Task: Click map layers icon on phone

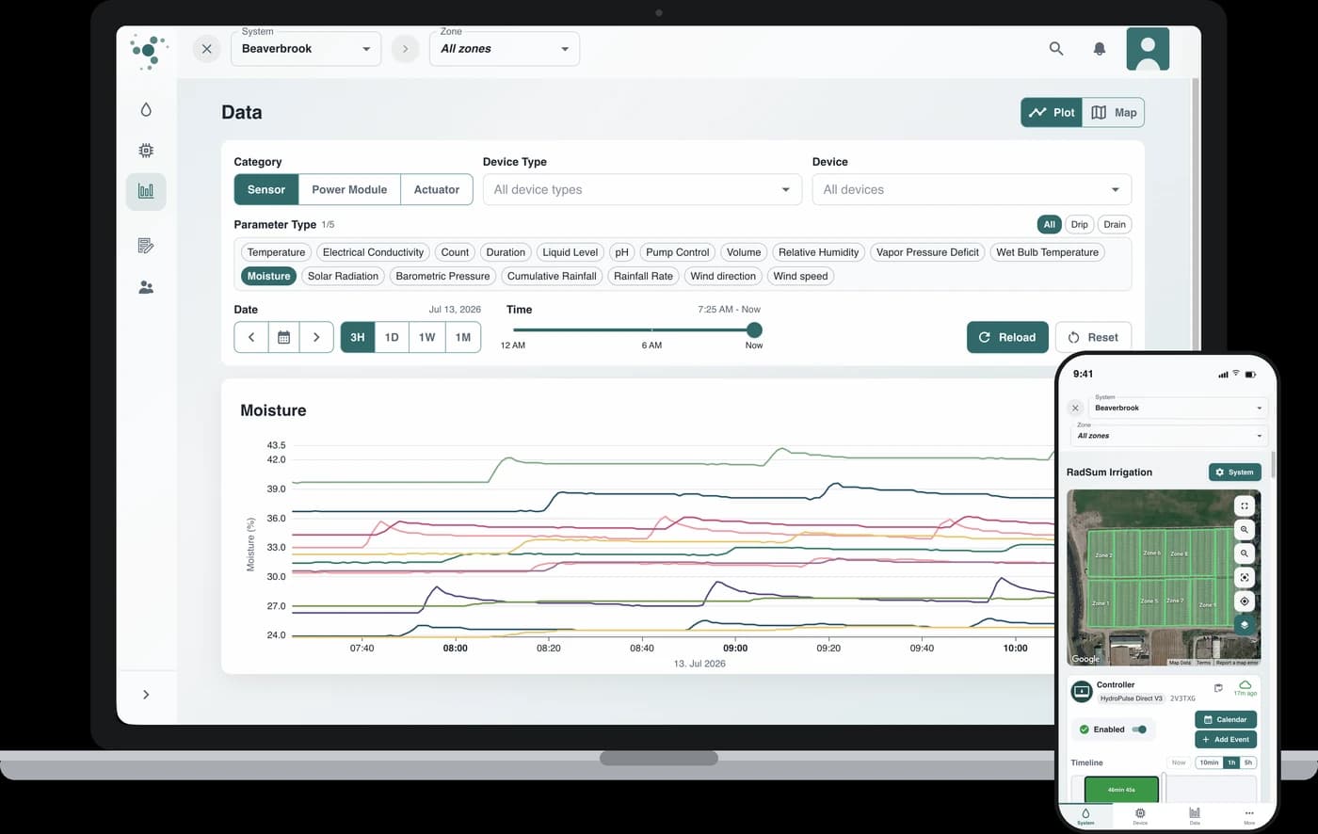Action: click(x=1244, y=624)
